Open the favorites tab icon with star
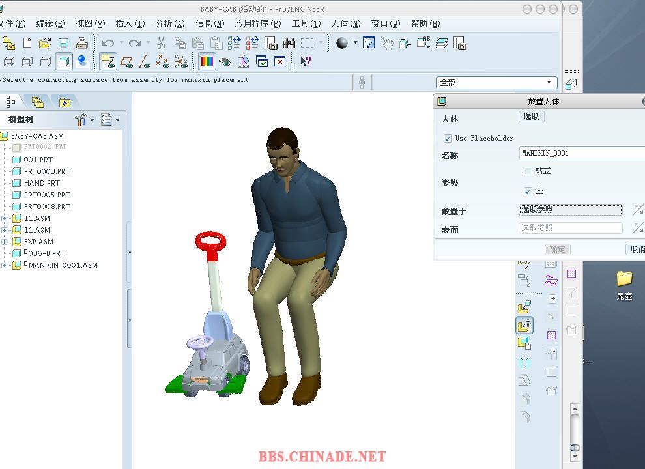Screen dimensions: 645x469 click(64, 102)
